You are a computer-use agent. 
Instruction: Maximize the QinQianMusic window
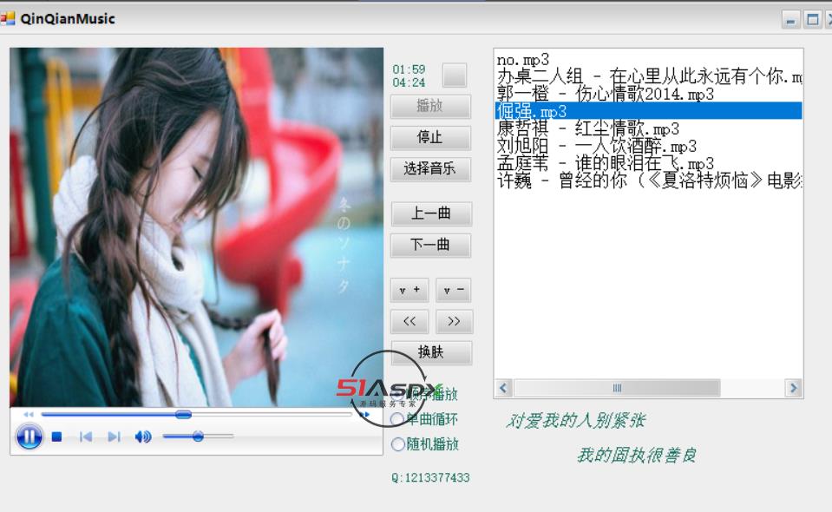(812, 20)
